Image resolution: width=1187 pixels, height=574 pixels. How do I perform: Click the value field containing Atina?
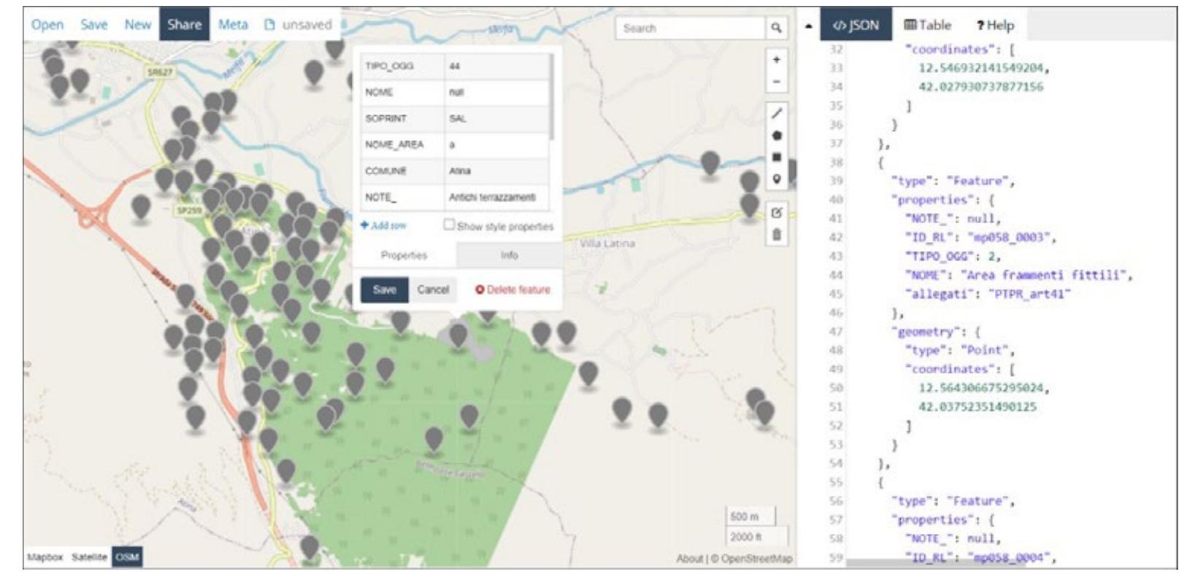(496, 171)
